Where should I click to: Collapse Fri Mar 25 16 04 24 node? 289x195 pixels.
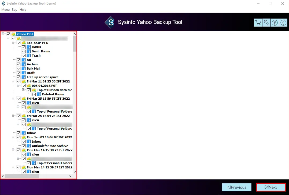tap(13, 115)
